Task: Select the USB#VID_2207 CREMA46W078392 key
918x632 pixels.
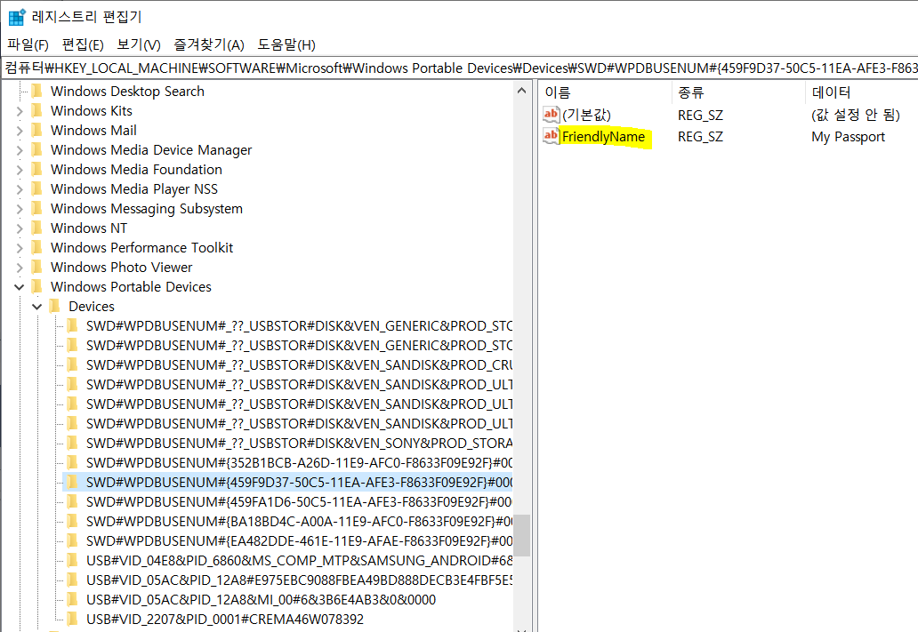Action: tap(225, 620)
